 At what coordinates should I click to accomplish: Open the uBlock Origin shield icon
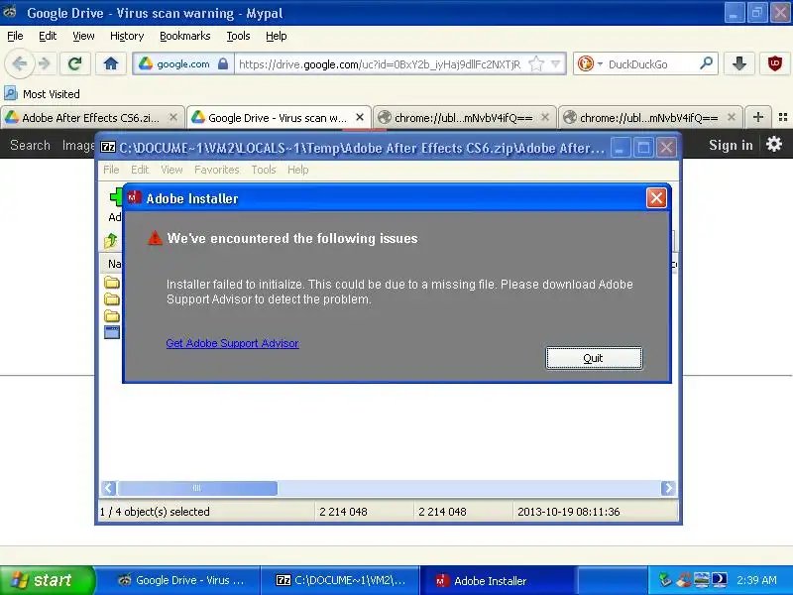click(x=775, y=63)
